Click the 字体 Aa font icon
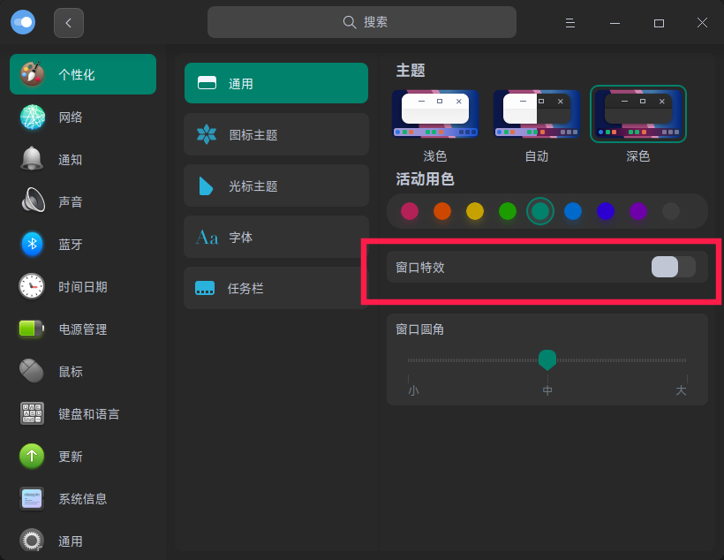Screen dimensions: 724x560 click(207, 238)
